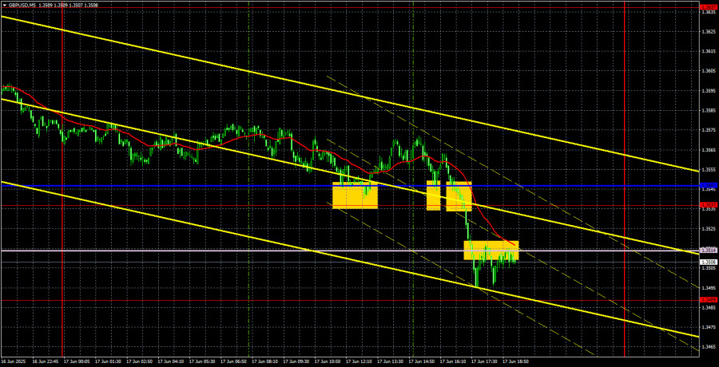Select the green dashed vertical line near 06:50
Image resolution: width=719 pixels, height=367 pixels.
pyautogui.click(x=249, y=179)
